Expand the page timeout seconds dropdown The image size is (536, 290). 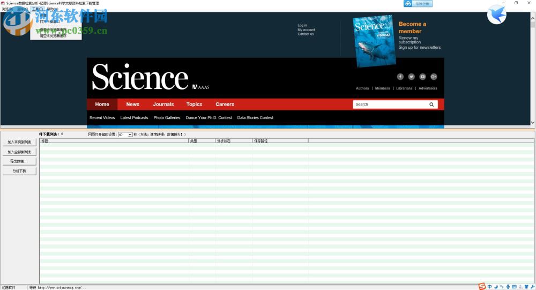(x=130, y=135)
